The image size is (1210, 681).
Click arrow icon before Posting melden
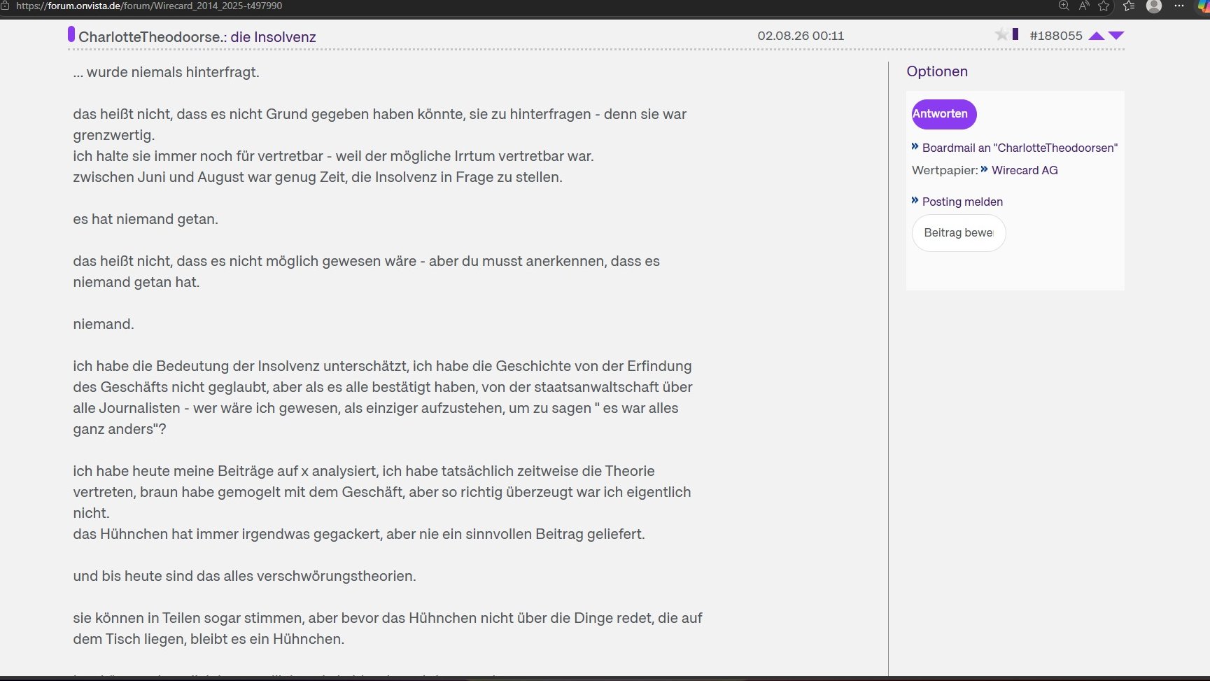(x=915, y=200)
